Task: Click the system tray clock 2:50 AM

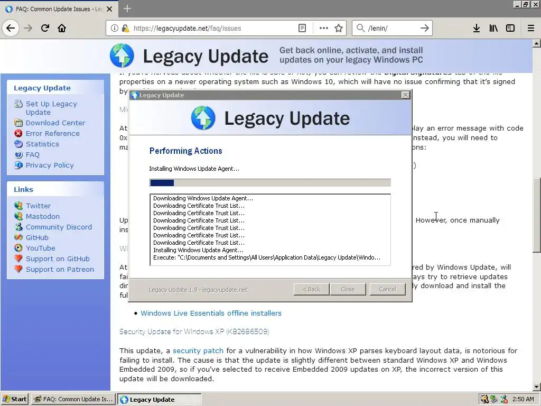Action: [x=523, y=399]
